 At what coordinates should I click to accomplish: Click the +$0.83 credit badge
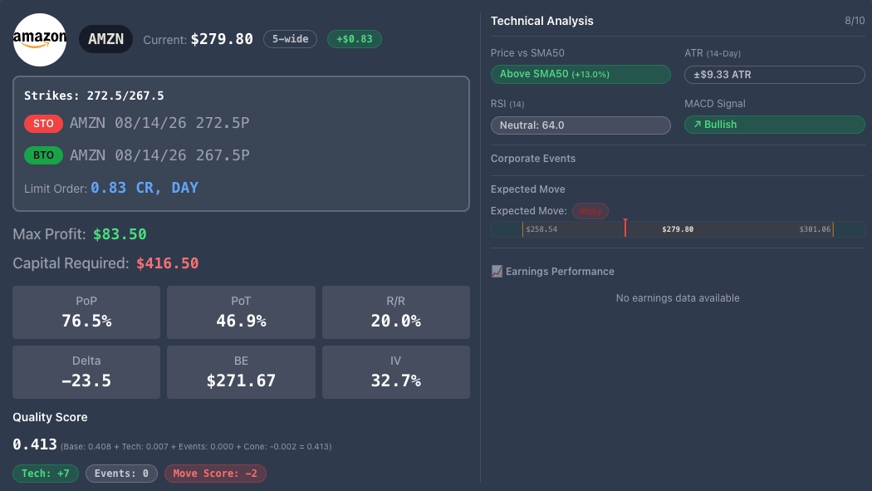tap(355, 39)
